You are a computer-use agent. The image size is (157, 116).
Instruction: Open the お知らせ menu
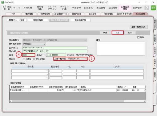click(x=28, y=8)
